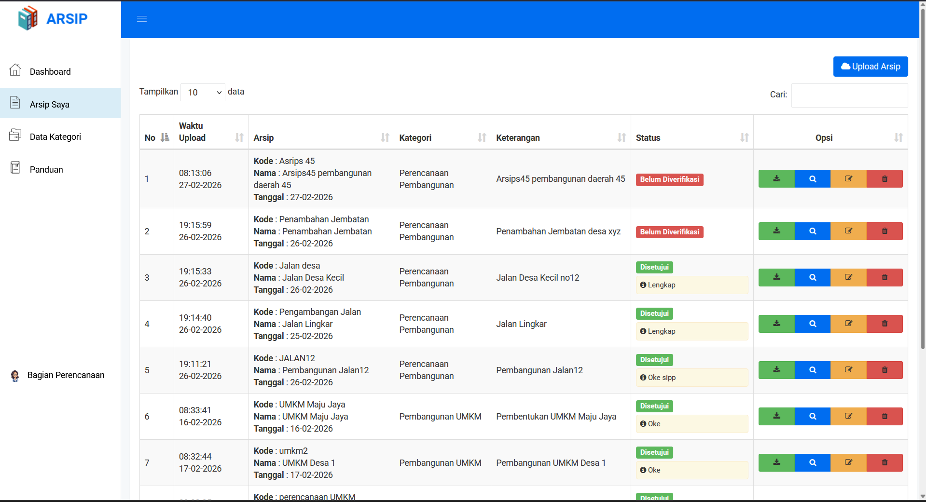Open the Tampilkan entries count dropdown
The image size is (926, 502).
(x=203, y=92)
